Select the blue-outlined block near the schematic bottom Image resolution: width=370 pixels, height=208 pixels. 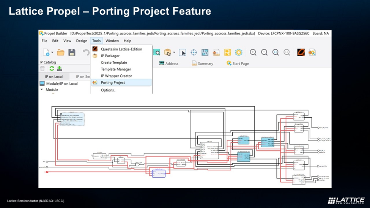pyautogui.click(x=159, y=173)
